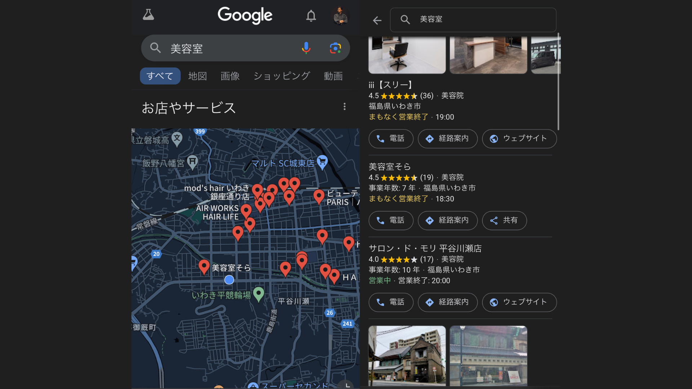Click the 美容室 search field on Google
The image size is (692, 389).
click(245, 48)
